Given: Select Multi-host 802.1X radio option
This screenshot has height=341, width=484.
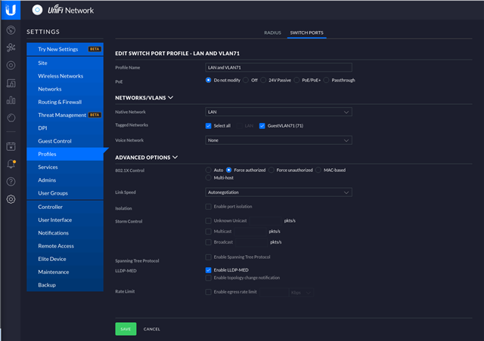Looking at the screenshot, I should 209,178.
